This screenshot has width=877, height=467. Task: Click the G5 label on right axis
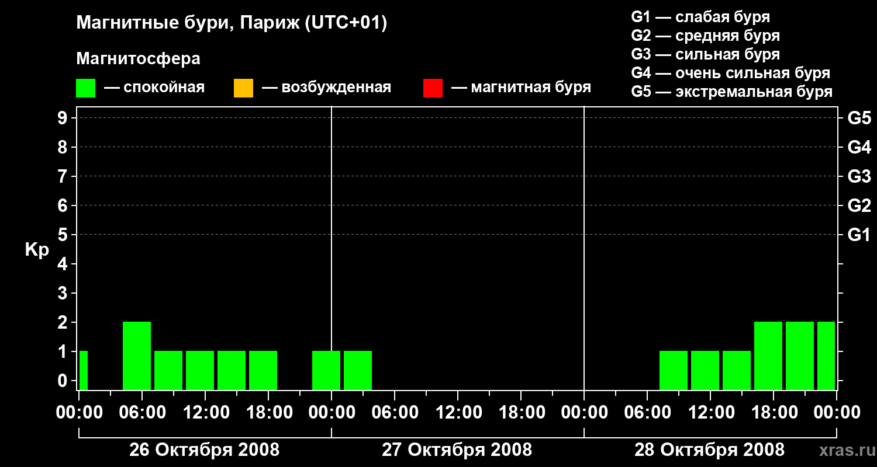[x=859, y=118]
